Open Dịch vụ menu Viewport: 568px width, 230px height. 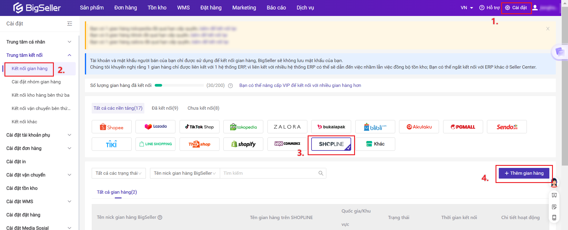[305, 8]
